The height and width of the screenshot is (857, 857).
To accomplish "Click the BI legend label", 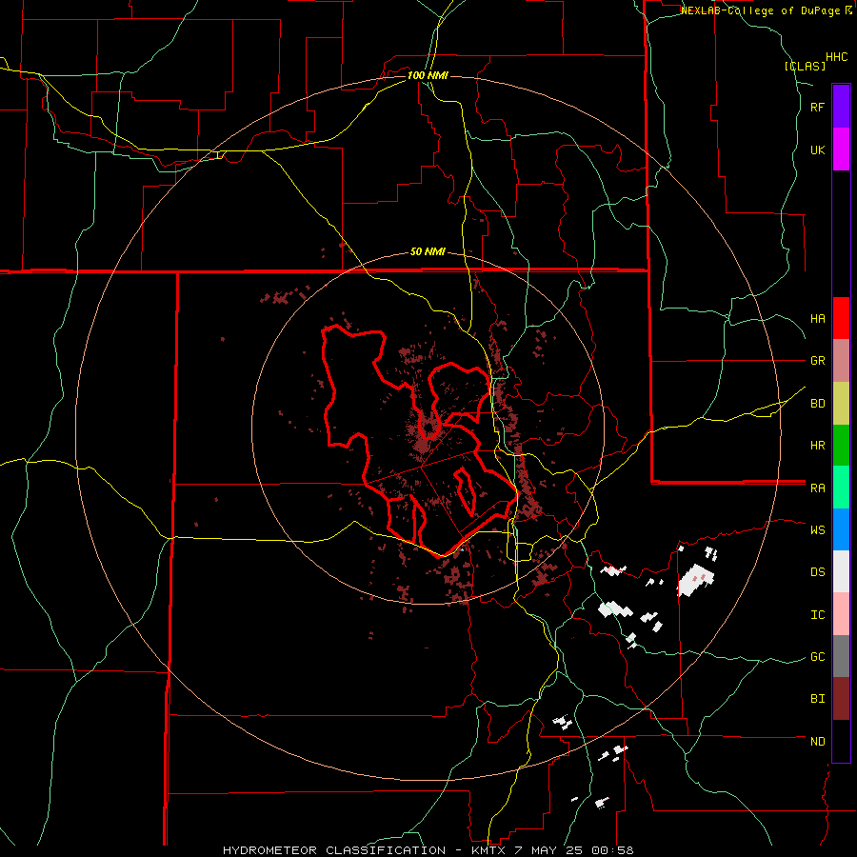I will coord(817,699).
